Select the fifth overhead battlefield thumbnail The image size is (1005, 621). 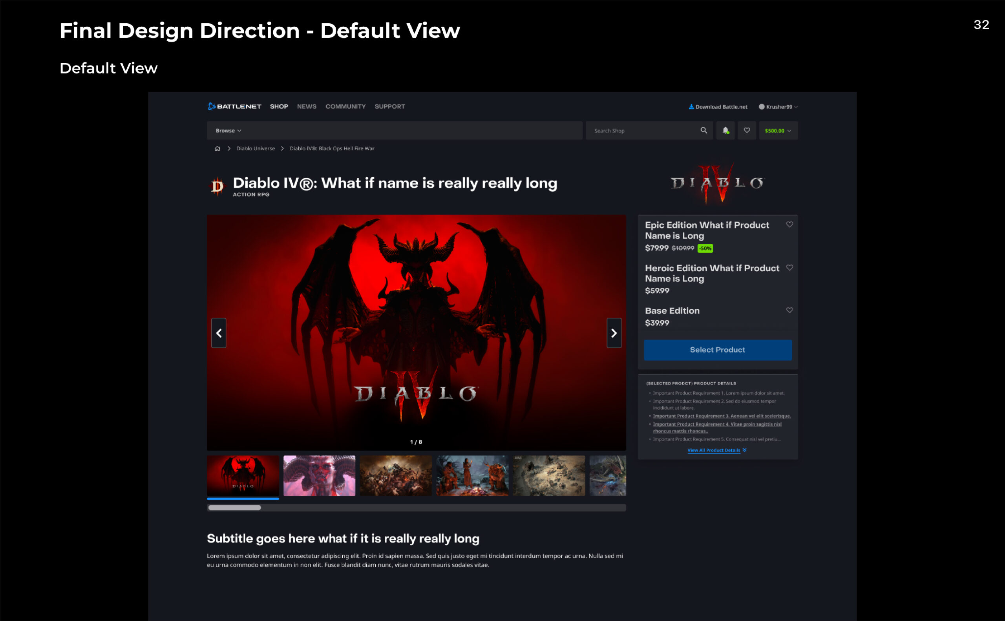(549, 476)
